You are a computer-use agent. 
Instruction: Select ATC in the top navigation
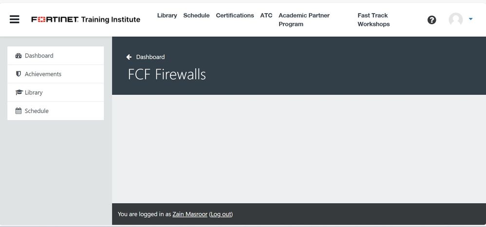[x=266, y=16]
